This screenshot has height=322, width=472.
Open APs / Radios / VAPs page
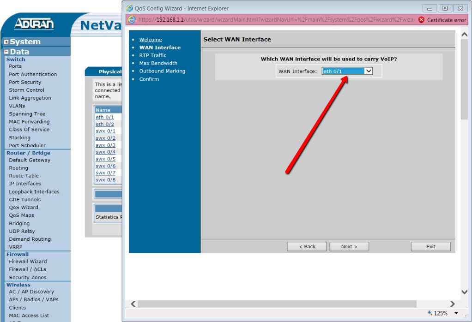pyautogui.click(x=34, y=299)
